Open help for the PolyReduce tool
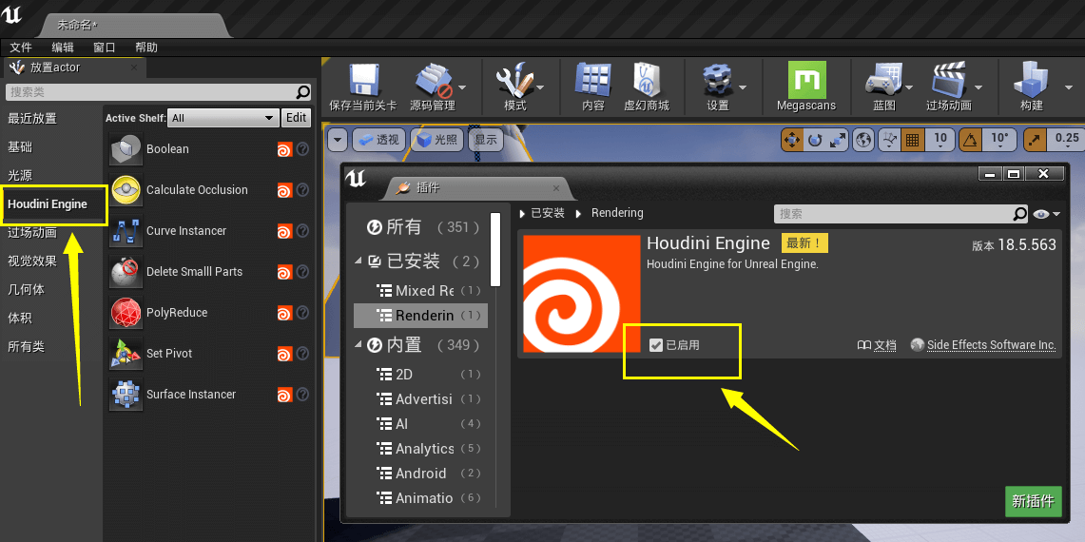 coord(302,313)
